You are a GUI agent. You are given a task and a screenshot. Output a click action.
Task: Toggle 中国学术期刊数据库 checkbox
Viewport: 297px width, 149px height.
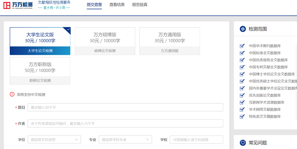pyautogui.click(x=242, y=46)
